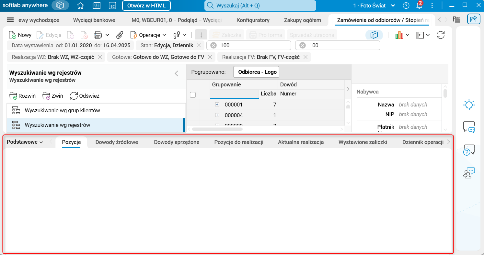Open the help chat icon in right sidebar

click(x=469, y=150)
